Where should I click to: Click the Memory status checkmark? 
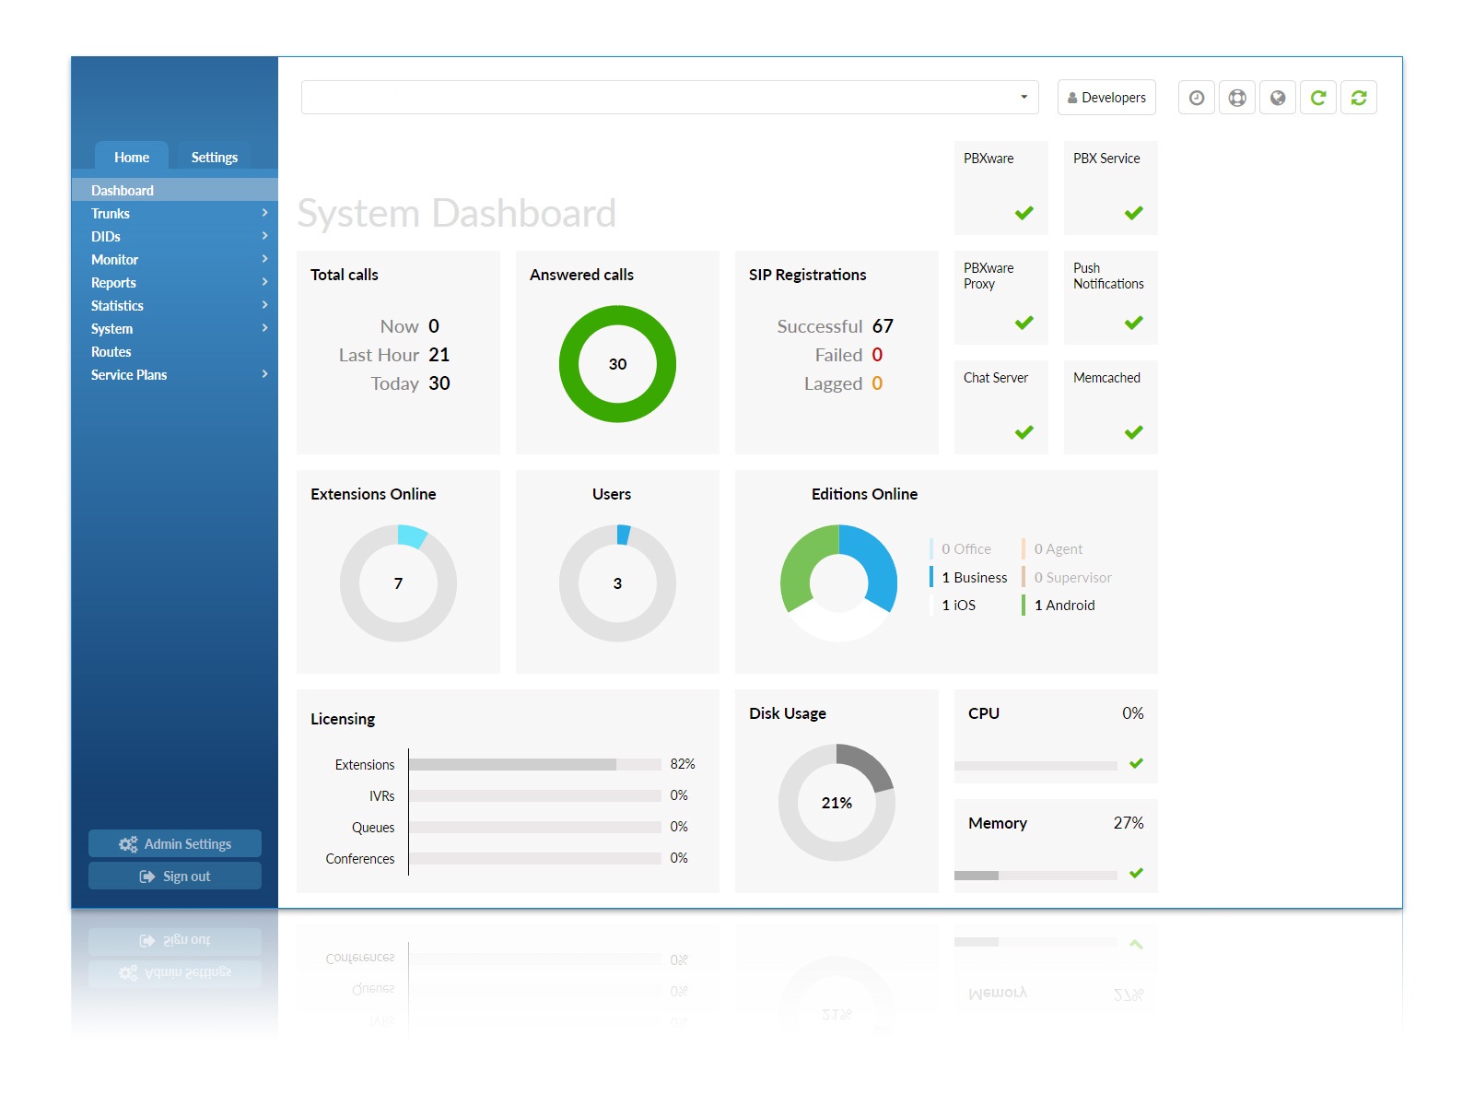pyautogui.click(x=1136, y=873)
